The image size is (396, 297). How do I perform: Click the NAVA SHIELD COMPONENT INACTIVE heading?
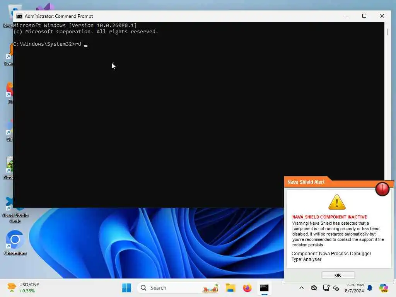pos(329,217)
